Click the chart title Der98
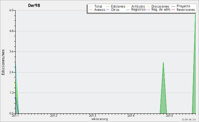The image size is (199, 122). (34, 5)
